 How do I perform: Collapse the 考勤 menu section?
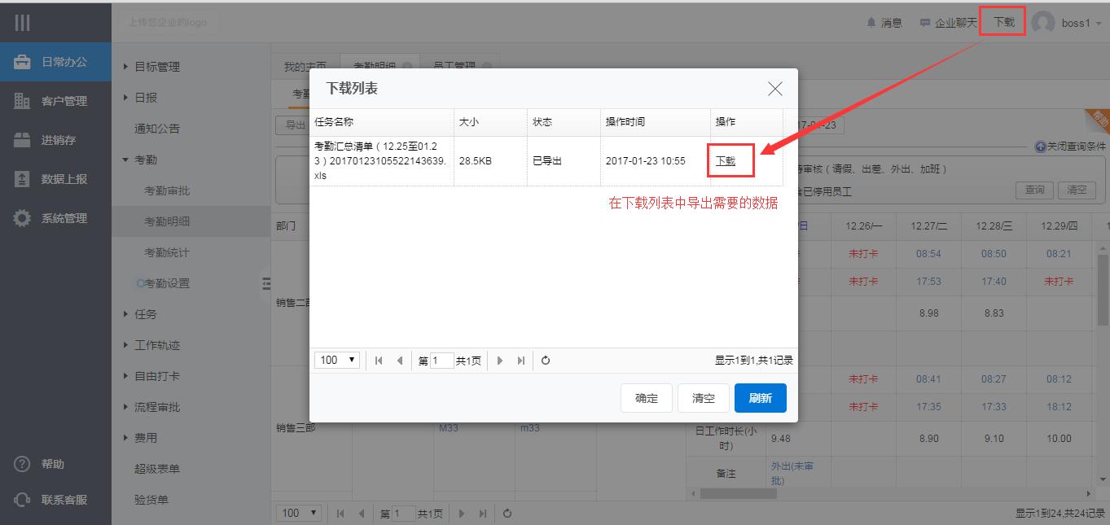(126, 160)
